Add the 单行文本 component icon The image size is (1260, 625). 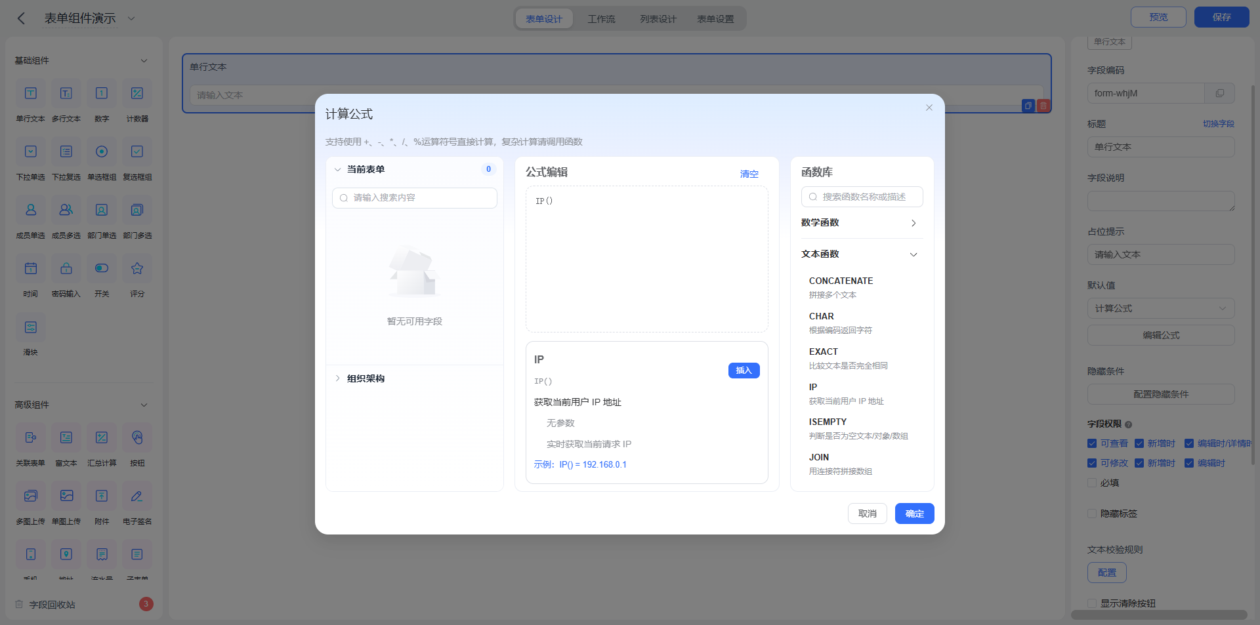click(x=31, y=93)
